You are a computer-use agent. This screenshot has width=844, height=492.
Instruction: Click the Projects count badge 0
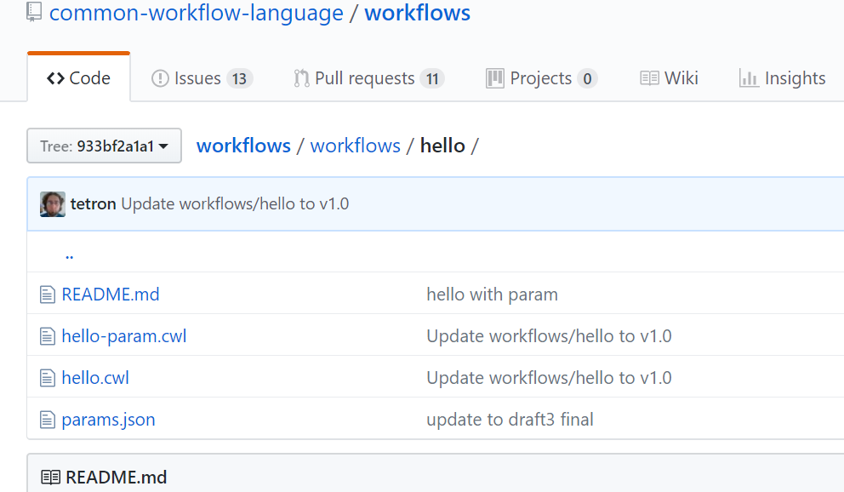(587, 78)
